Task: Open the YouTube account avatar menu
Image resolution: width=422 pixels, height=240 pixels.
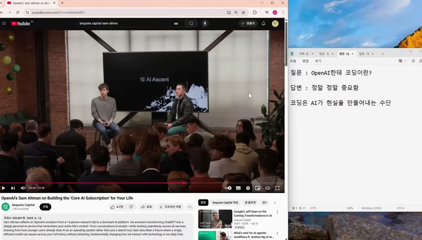Action: (x=275, y=24)
